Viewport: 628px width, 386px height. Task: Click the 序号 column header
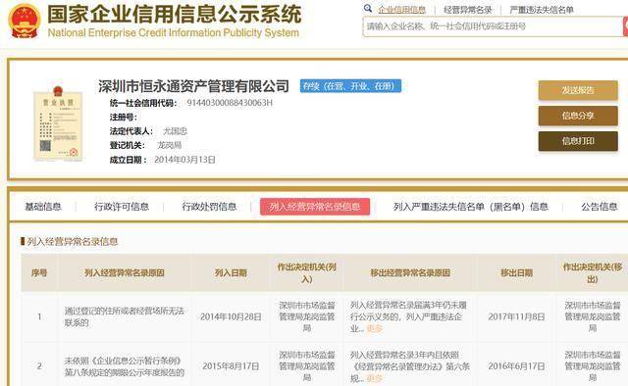tap(39, 272)
